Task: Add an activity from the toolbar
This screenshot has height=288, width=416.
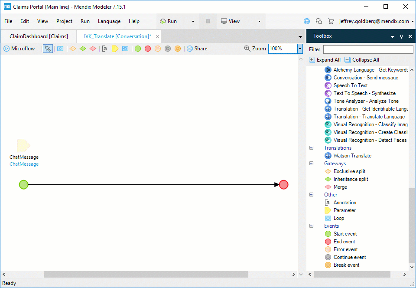Action: 60,49
